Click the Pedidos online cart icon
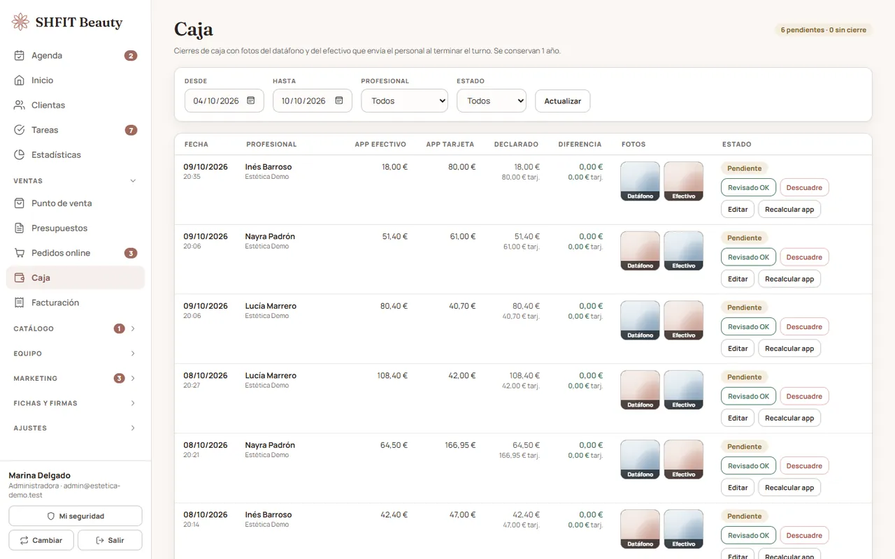The image size is (895, 559). [20, 253]
